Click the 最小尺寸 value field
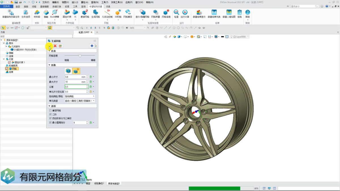Image resolution: width=340 pixels, height=191 pixels. pos(76,77)
